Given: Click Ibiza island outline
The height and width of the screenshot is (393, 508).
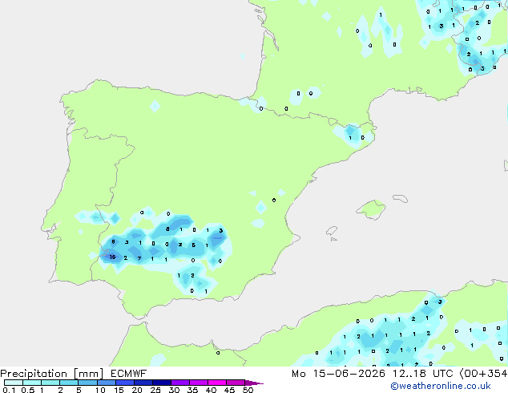Looking at the screenshot, I should 332,231.
